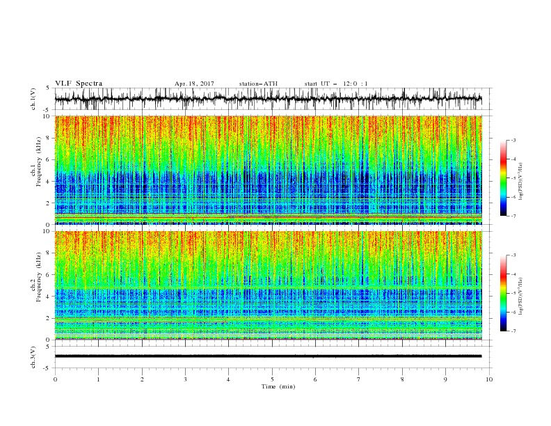Click the "ch.3(V)" axis label

33,357
